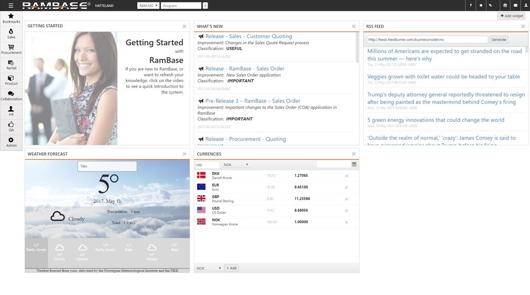This screenshot has width=530, height=295.
Task: Open the user profile icon
Action: 526,5
